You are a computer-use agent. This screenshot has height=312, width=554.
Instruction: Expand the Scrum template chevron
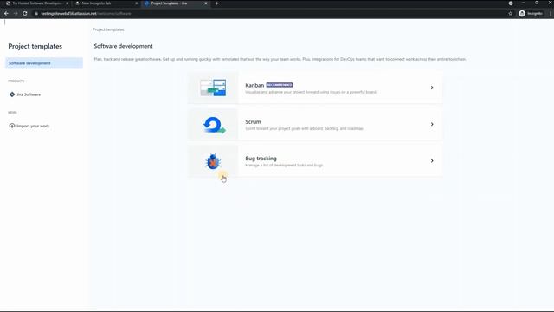click(432, 124)
